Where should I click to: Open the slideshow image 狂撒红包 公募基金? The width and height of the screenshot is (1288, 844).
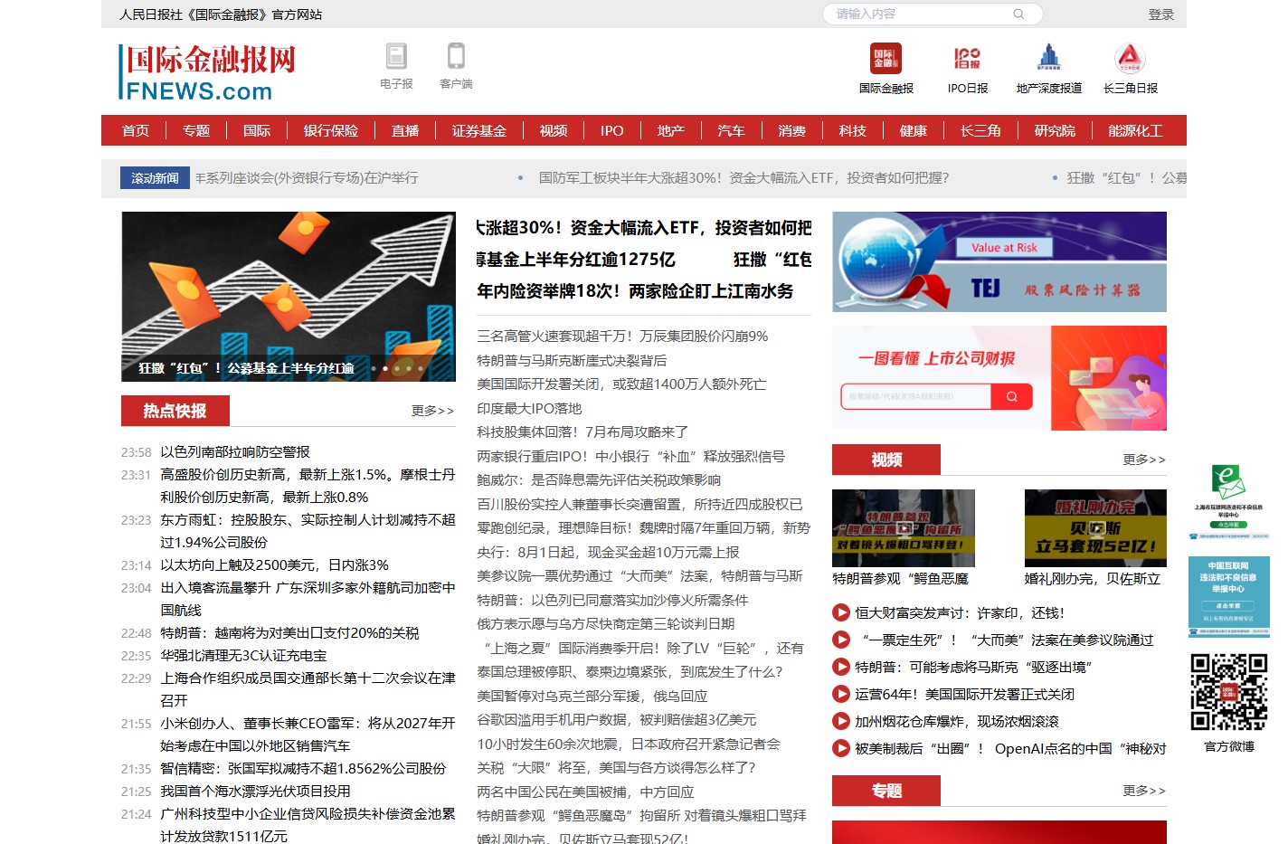click(x=289, y=297)
